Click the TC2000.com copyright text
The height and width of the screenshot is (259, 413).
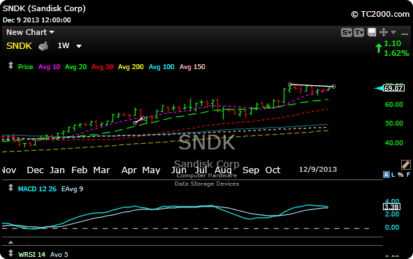click(380, 14)
